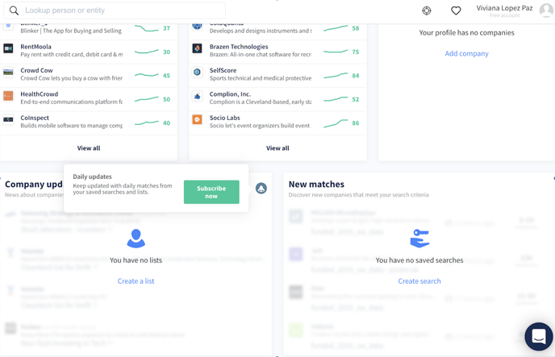Image resolution: width=555 pixels, height=357 pixels.
Task: Click the Complion score 52
Action: pos(356,99)
